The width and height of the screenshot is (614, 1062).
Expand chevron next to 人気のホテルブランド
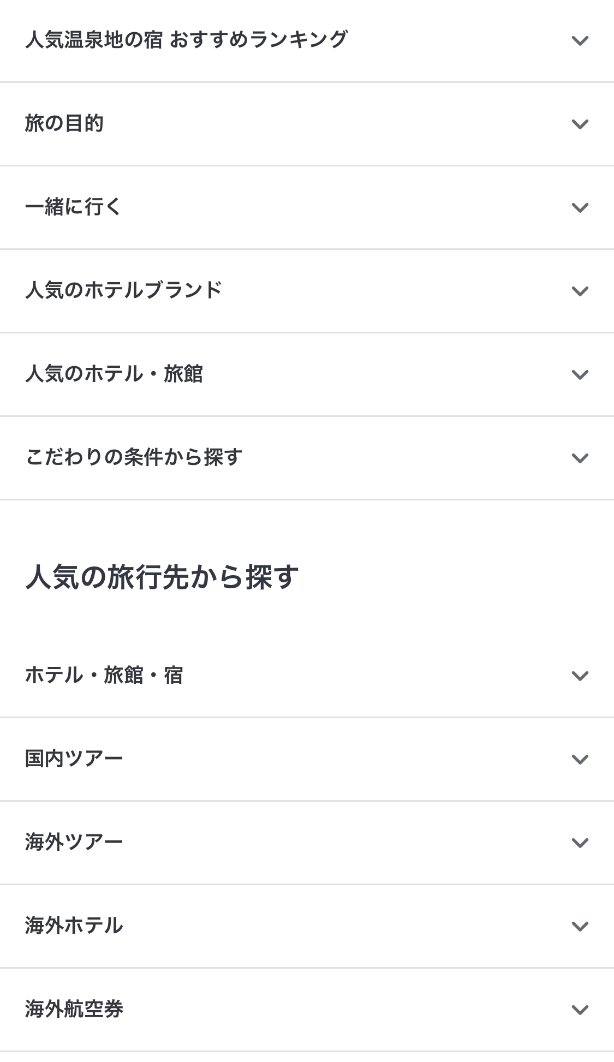tap(580, 291)
